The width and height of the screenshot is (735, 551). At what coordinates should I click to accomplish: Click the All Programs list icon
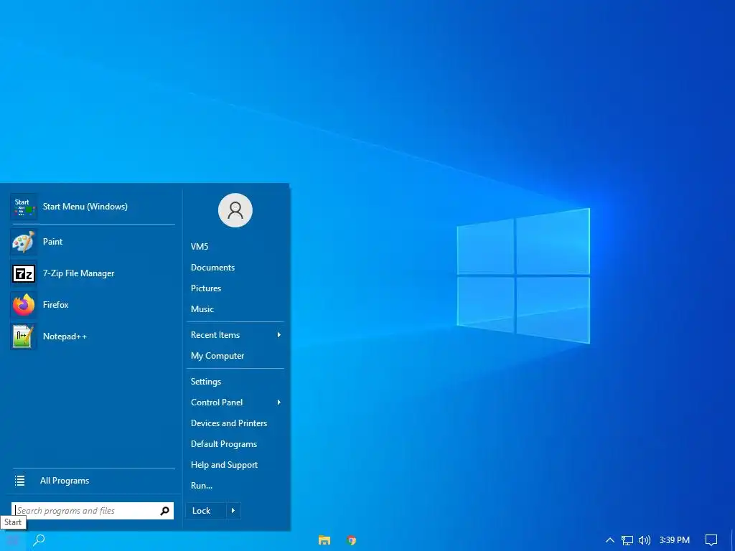coord(19,481)
